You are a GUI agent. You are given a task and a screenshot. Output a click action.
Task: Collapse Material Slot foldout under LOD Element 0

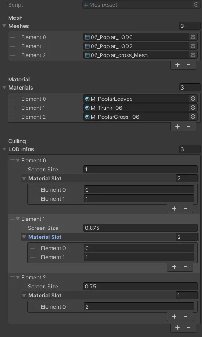(24, 179)
